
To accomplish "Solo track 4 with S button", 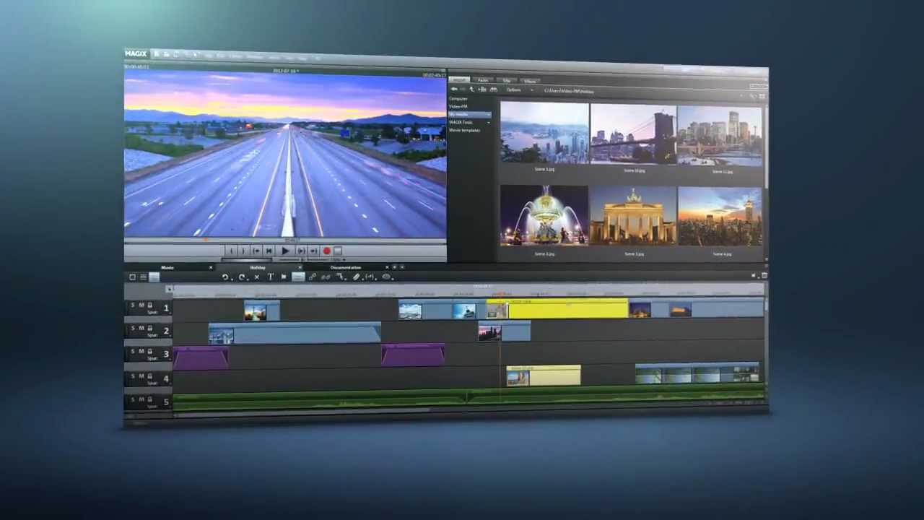I will [x=133, y=376].
